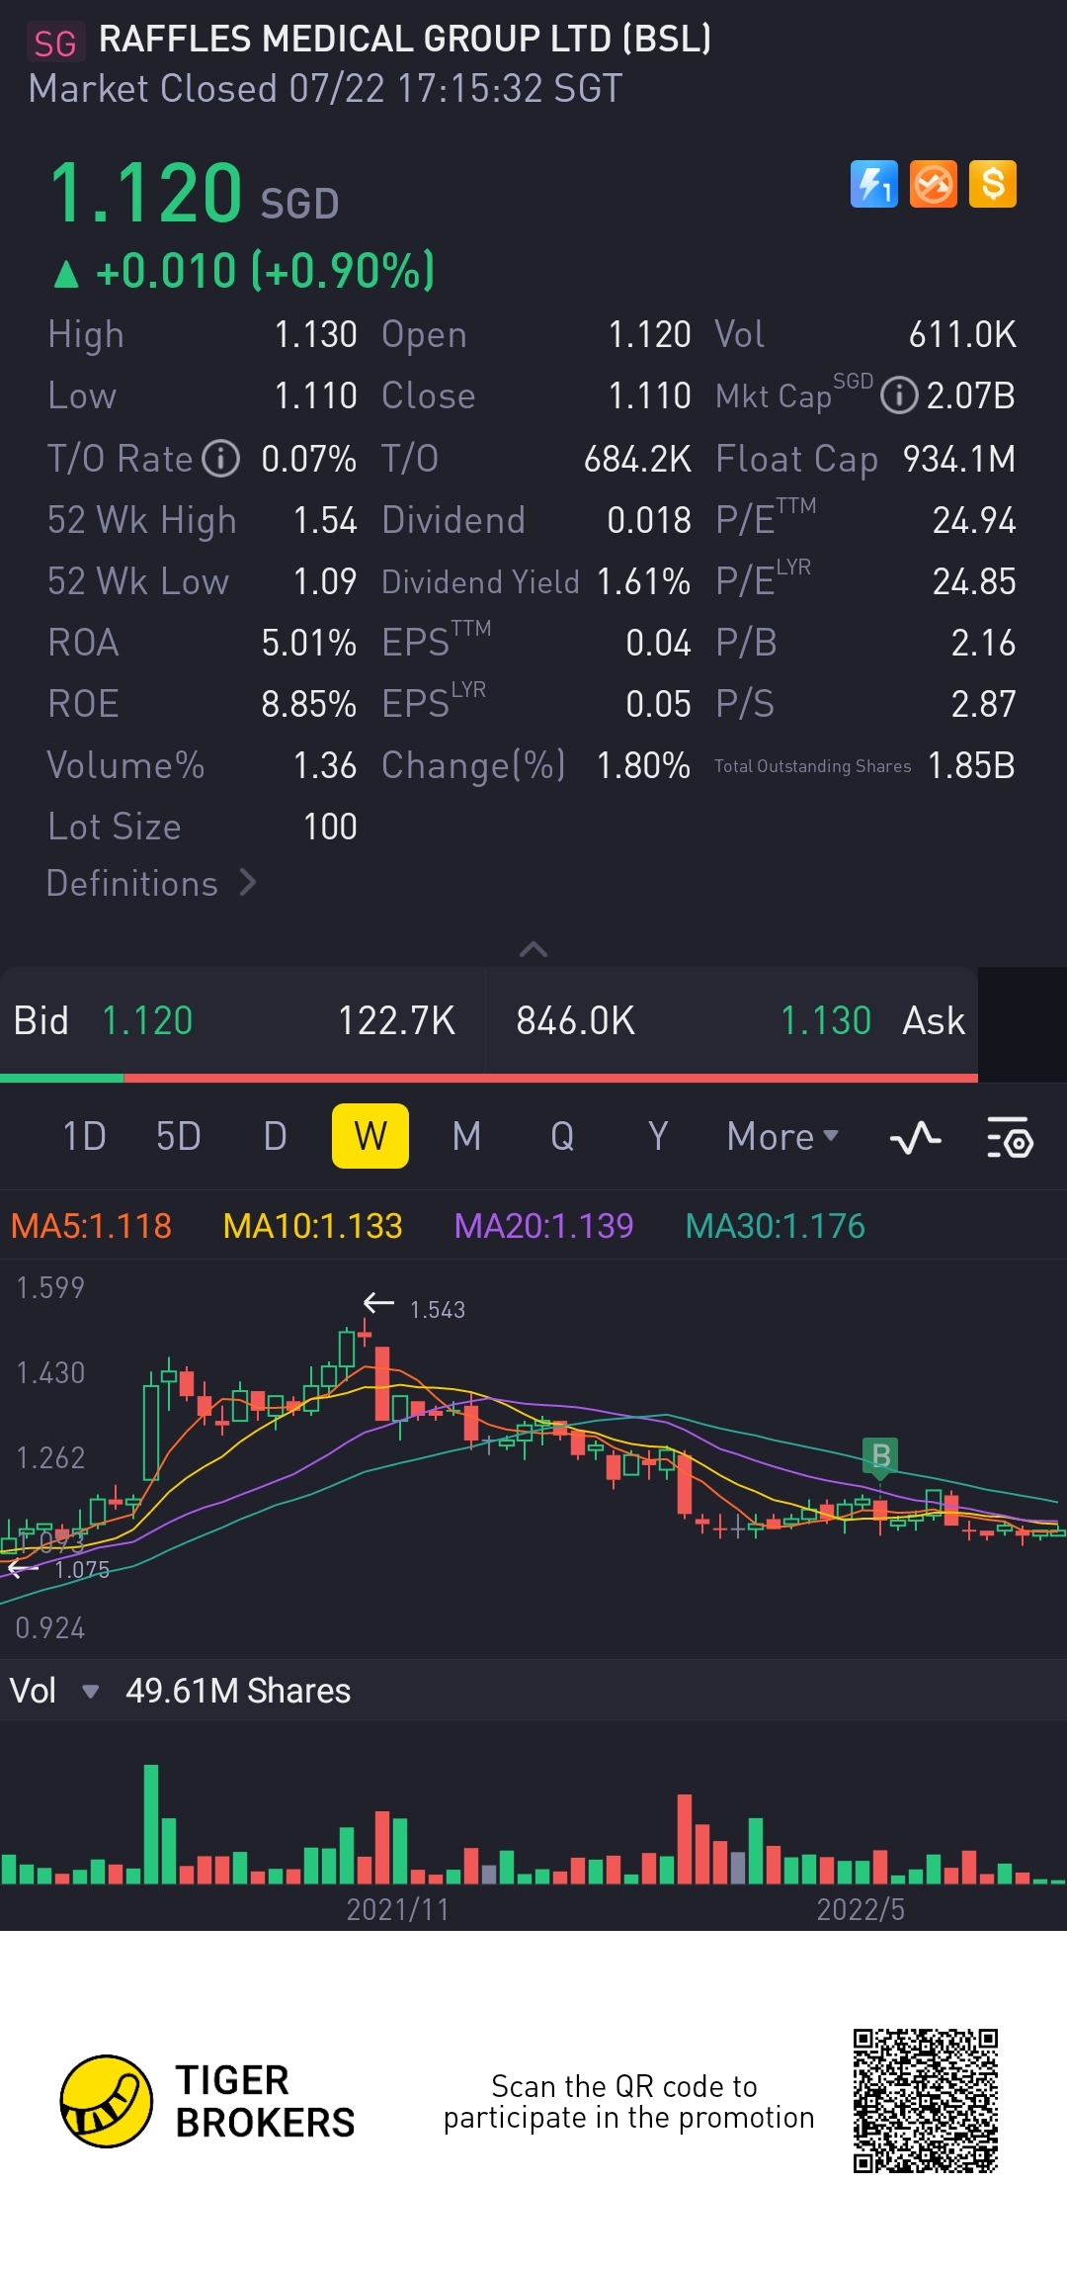The image size is (1067, 2272).
Task: Tap the blue lightning level-1 quote icon
Action: point(874,184)
